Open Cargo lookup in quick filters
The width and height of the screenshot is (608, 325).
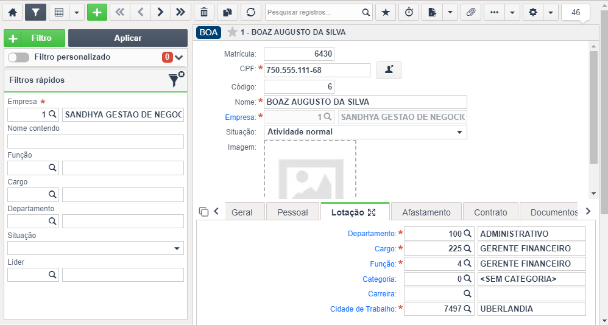coord(52,195)
